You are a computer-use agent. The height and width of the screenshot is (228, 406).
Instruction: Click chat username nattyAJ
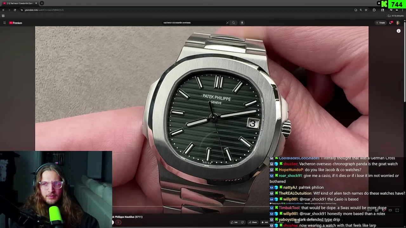point(290,187)
